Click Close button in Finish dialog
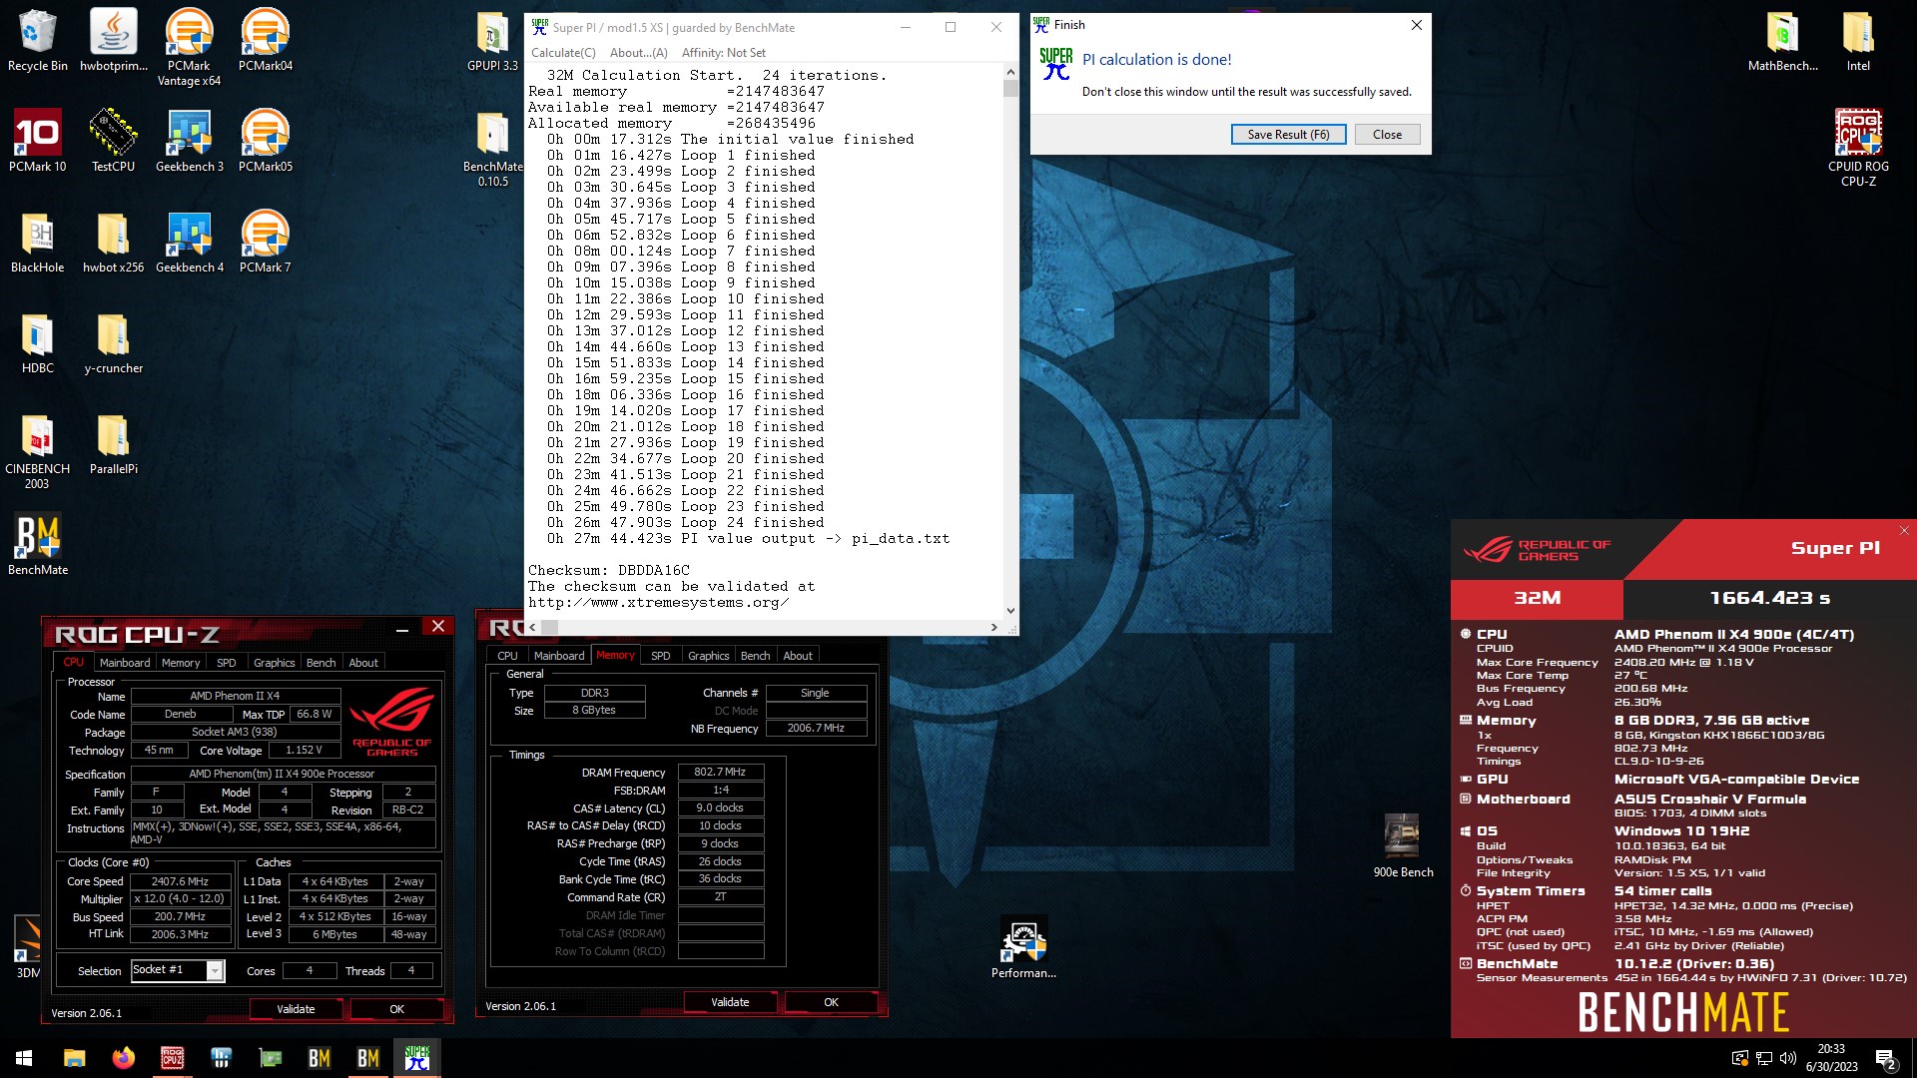The image size is (1917, 1078). coord(1387,135)
